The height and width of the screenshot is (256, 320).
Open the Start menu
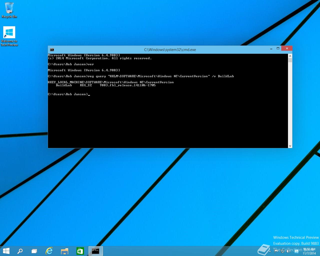6,251
